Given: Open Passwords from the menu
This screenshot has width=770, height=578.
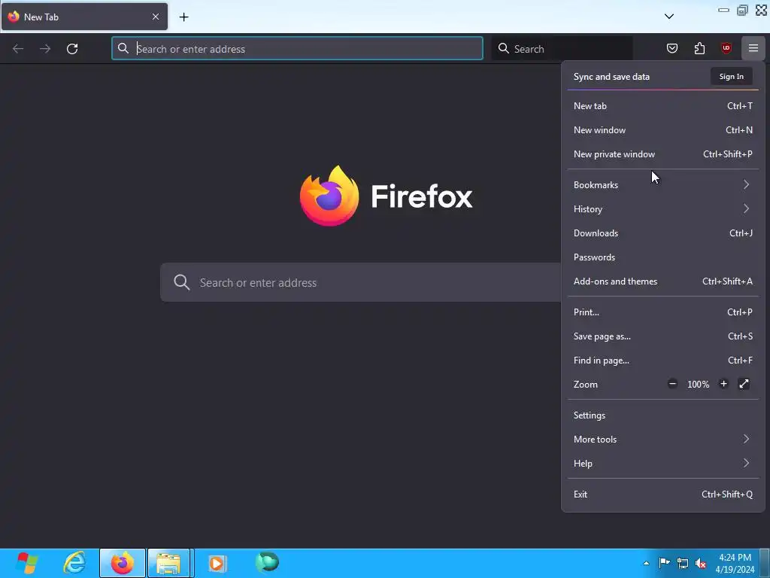Looking at the screenshot, I should point(663,257).
